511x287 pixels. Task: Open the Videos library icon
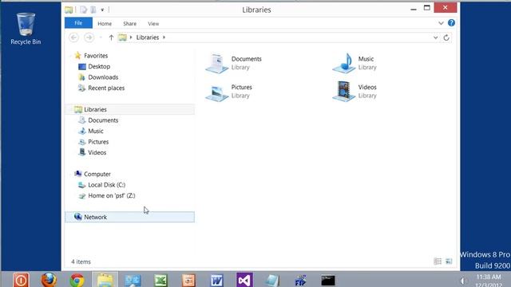(x=344, y=92)
